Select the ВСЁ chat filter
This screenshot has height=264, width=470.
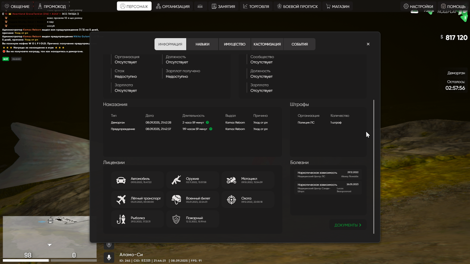tap(6, 59)
